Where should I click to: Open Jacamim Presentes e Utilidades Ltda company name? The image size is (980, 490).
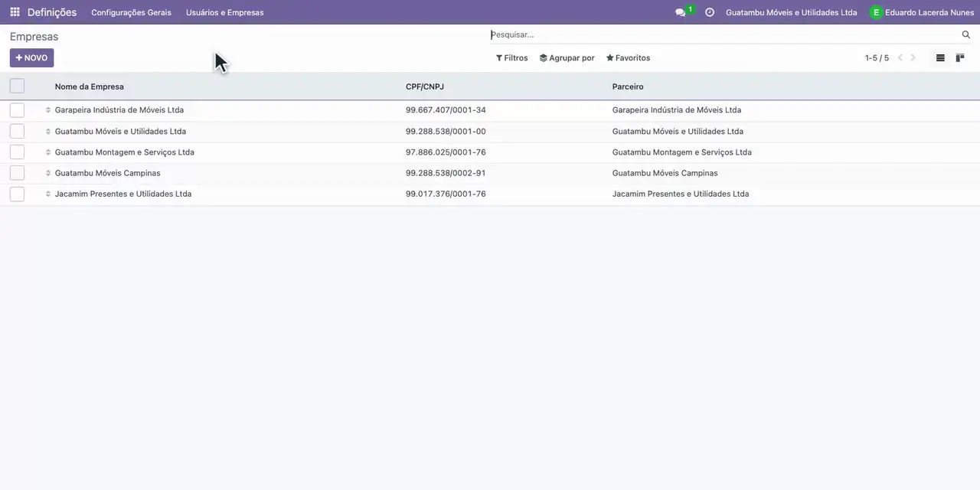click(123, 194)
